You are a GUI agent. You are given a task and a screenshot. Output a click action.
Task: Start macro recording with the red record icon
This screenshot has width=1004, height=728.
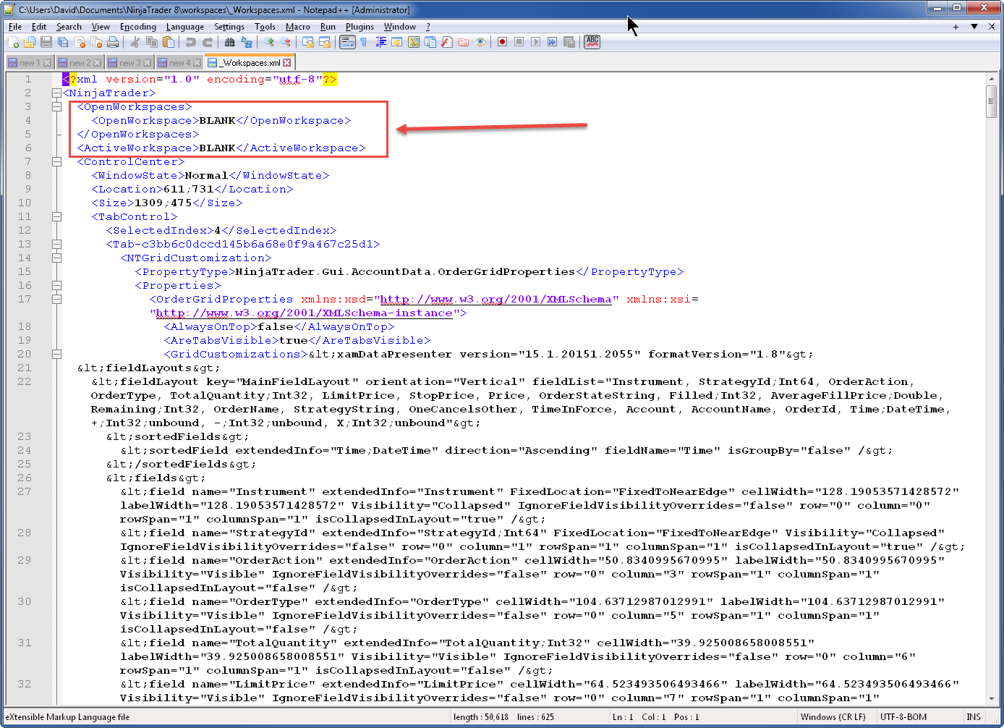coord(502,42)
